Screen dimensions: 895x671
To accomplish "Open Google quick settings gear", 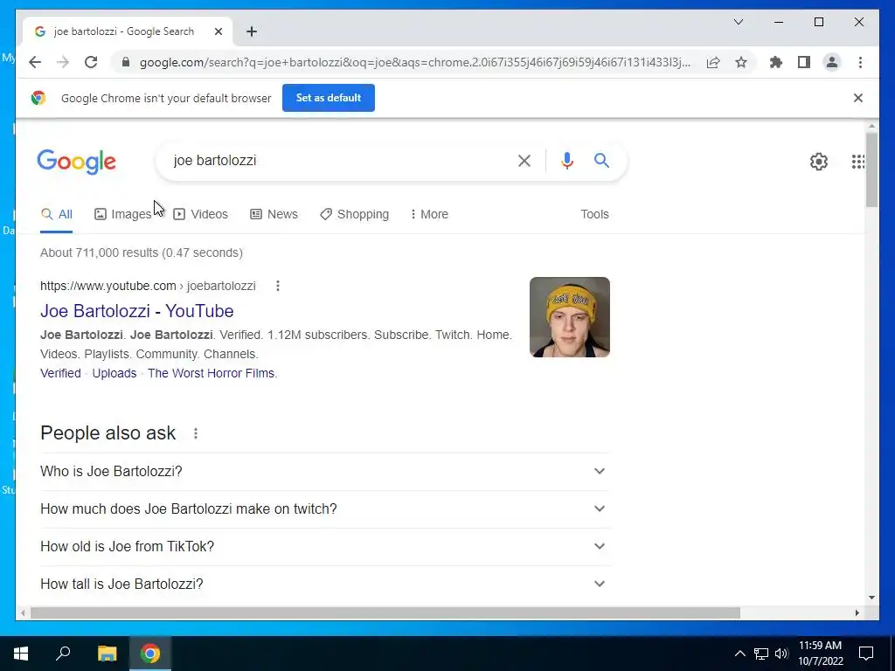I will click(818, 162).
